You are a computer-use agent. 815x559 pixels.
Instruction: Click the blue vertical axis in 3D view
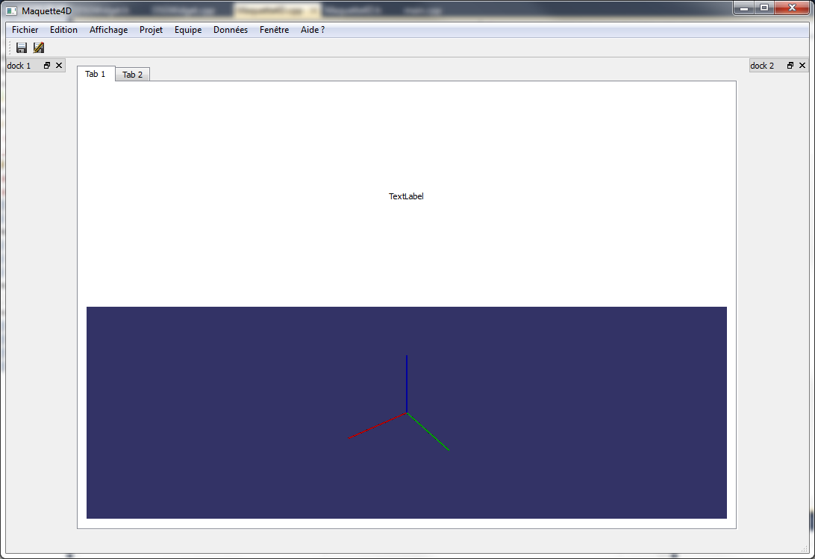(x=407, y=381)
